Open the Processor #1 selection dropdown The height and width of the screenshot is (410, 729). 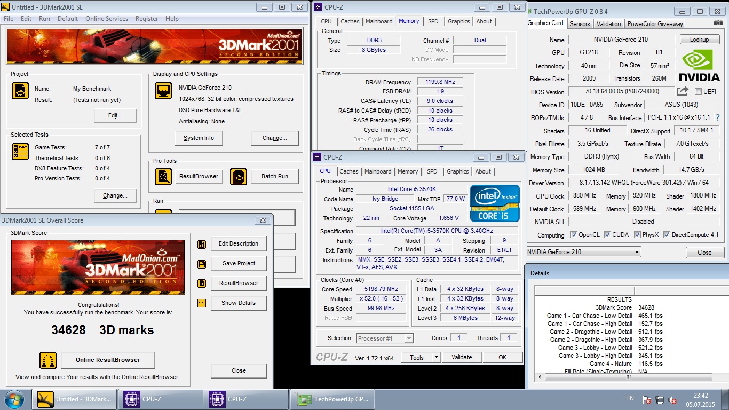point(384,338)
